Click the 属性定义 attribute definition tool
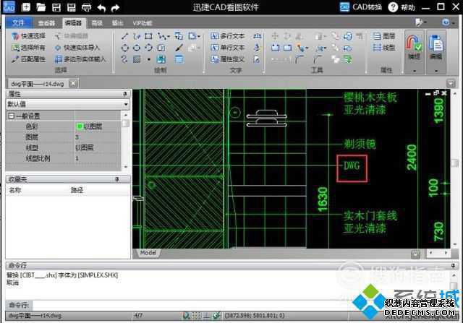This screenshot has height=323, width=463. click(x=228, y=59)
